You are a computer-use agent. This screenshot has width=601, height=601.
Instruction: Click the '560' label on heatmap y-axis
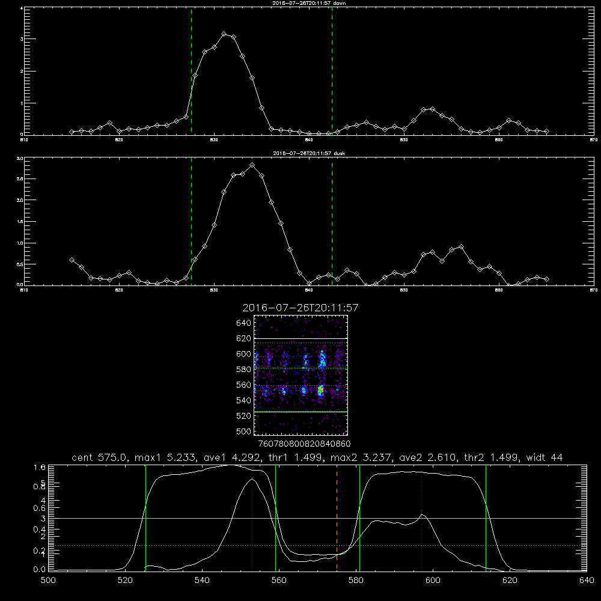coord(244,385)
